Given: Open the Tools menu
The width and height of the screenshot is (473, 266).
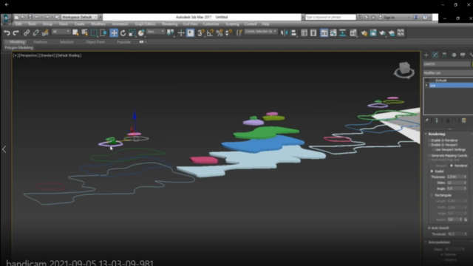Looking at the screenshot, I should tap(32, 24).
